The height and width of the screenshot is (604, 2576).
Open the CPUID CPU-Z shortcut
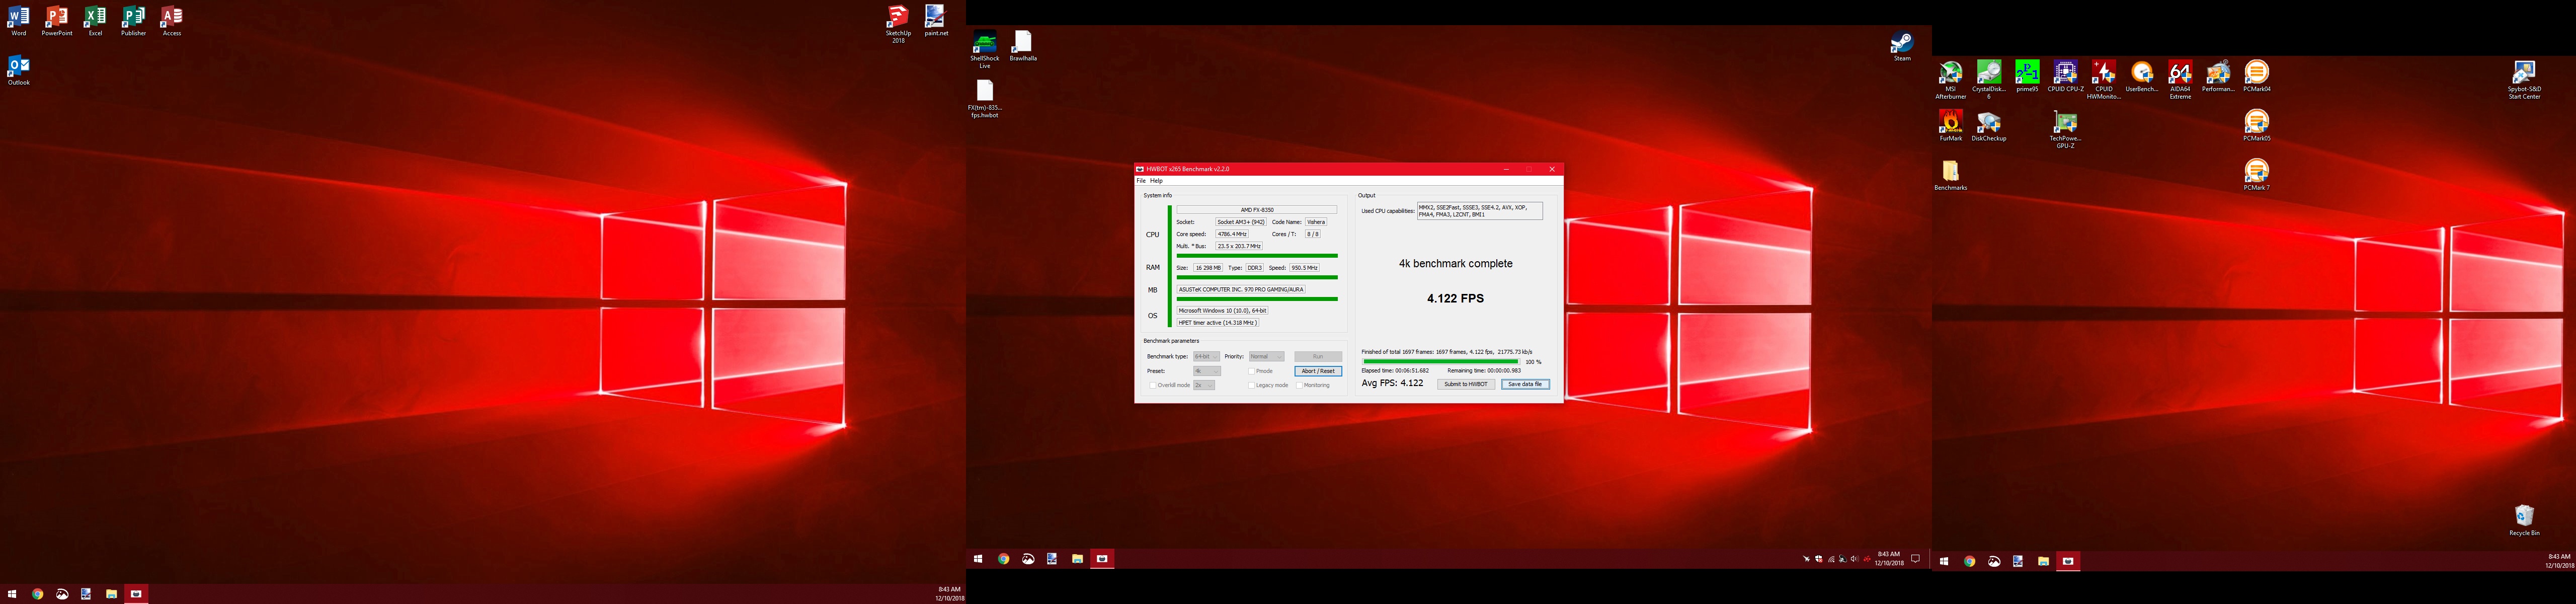(x=2065, y=76)
